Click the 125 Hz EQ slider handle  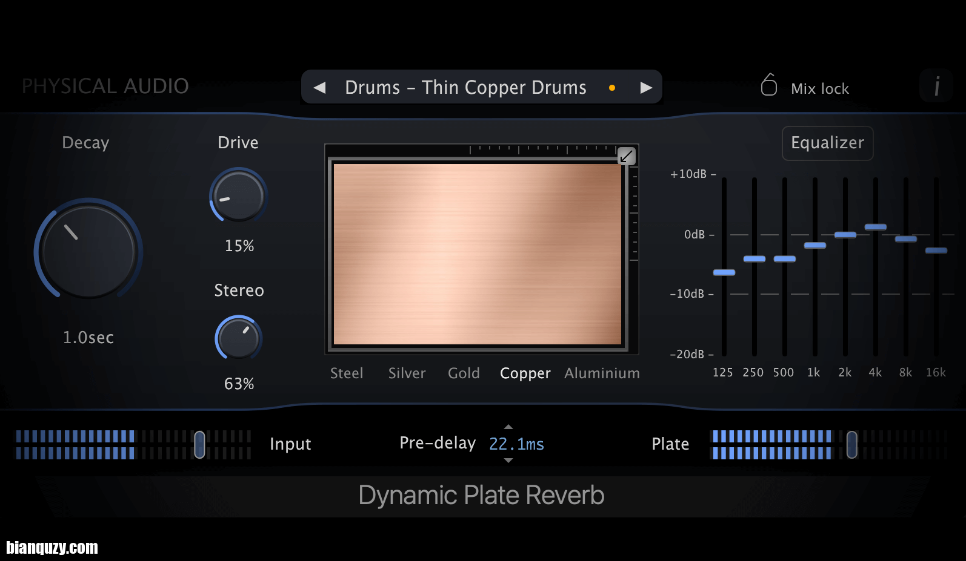tap(724, 272)
